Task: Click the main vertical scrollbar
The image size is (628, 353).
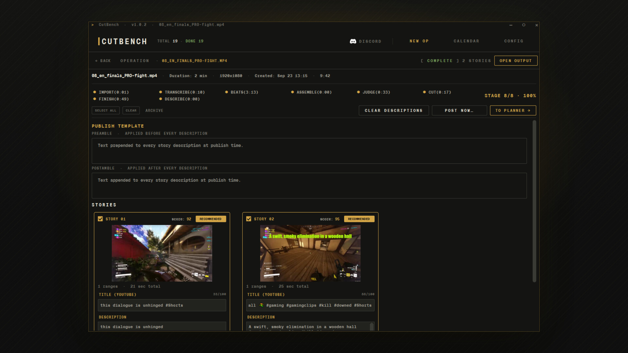Action: [x=534, y=201]
